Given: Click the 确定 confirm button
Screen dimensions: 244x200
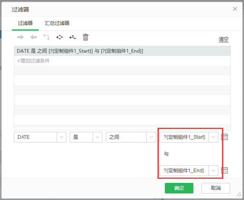Looking at the screenshot, I should point(179,188).
